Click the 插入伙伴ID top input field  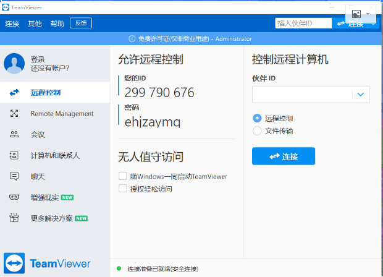303,23
